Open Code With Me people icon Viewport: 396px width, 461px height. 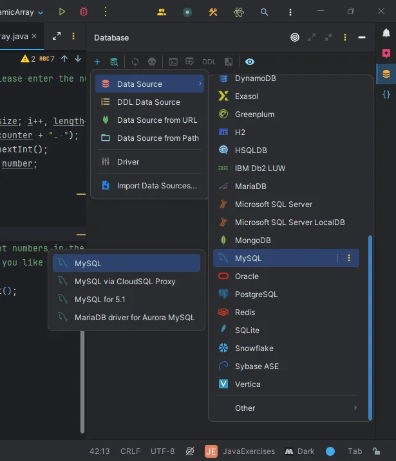point(162,12)
